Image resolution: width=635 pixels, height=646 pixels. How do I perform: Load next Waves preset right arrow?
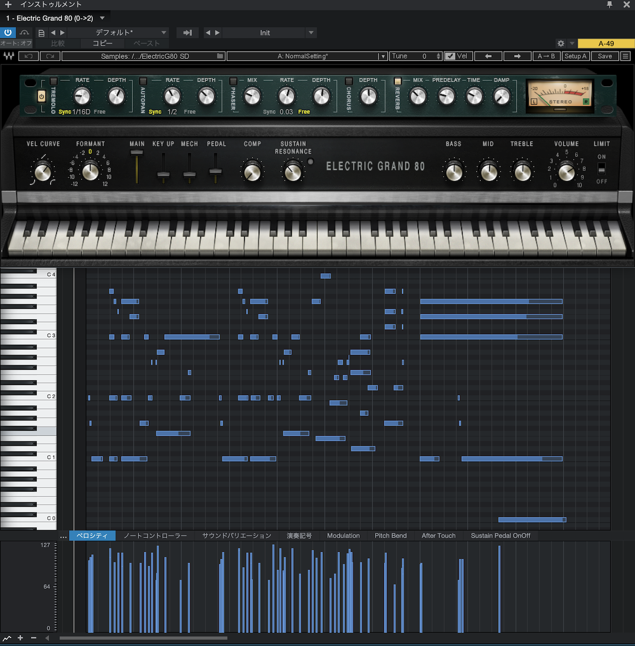tap(517, 56)
